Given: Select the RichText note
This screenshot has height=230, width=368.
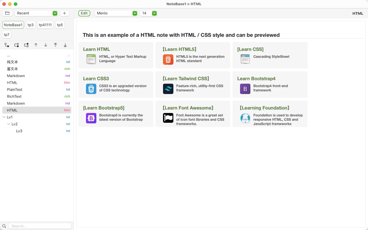Looking at the screenshot, I should 37,96.
